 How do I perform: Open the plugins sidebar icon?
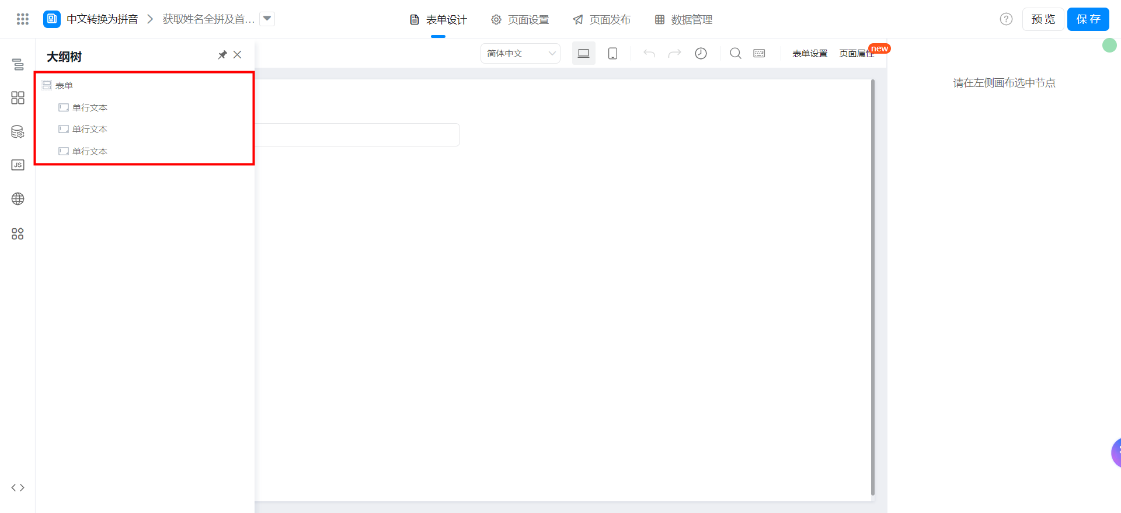18,234
